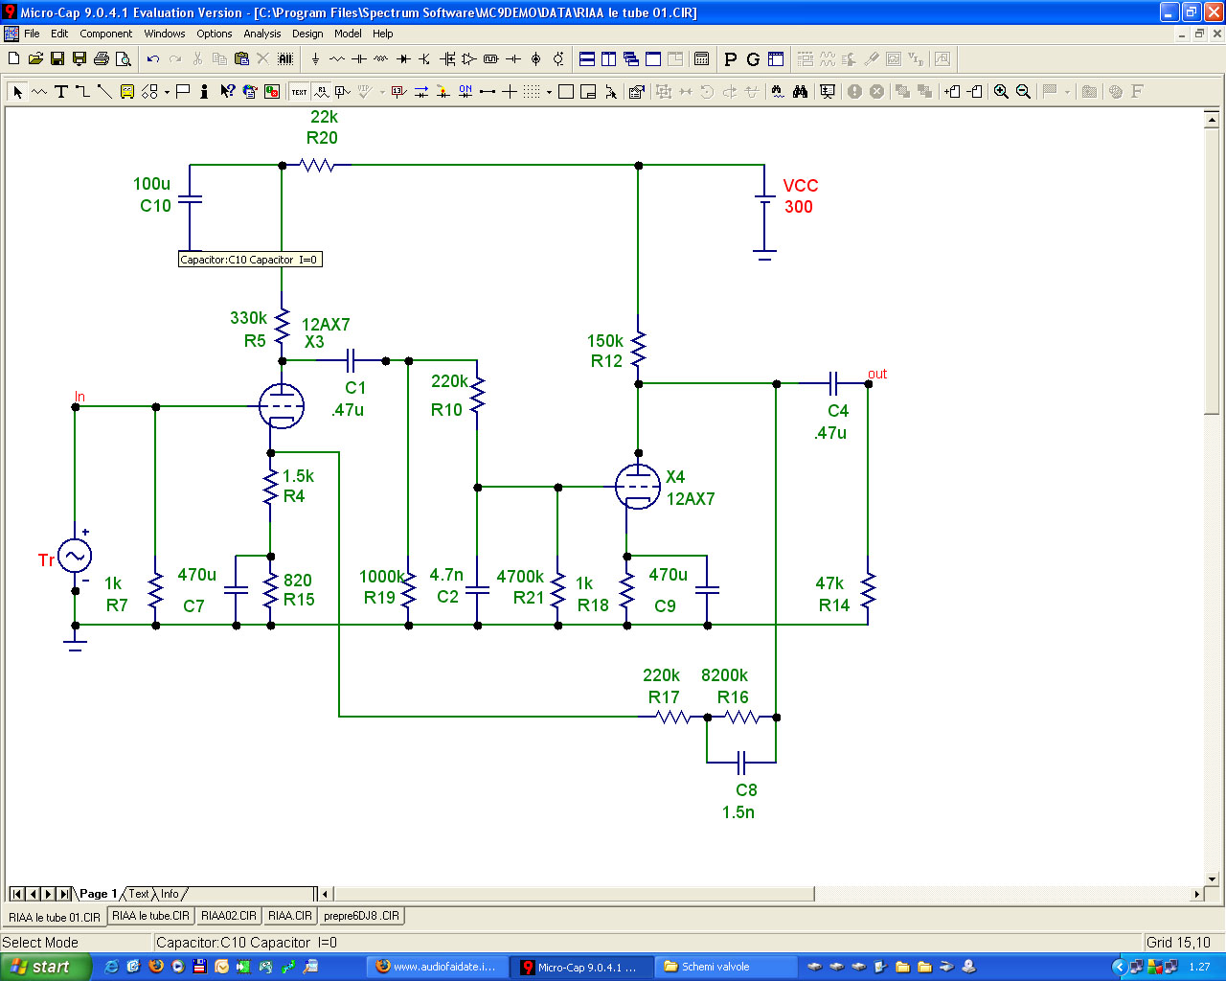Choose the orthogonal Wire mode tool
The height and width of the screenshot is (981, 1226).
[82, 92]
